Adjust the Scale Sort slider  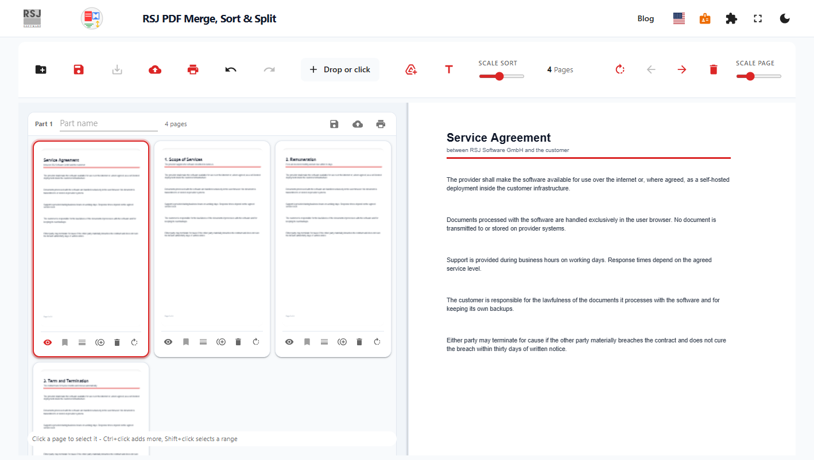(501, 76)
